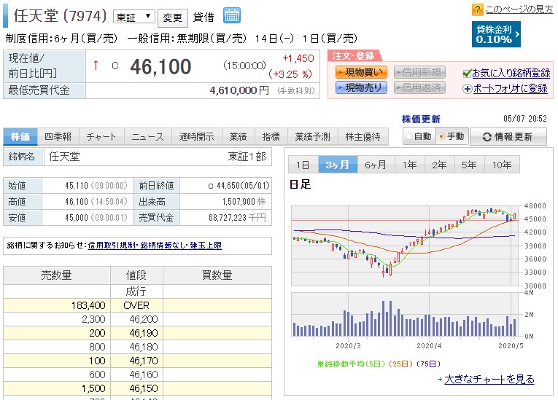Switch to the ニュース tab
558x400 pixels.
pyautogui.click(x=147, y=137)
